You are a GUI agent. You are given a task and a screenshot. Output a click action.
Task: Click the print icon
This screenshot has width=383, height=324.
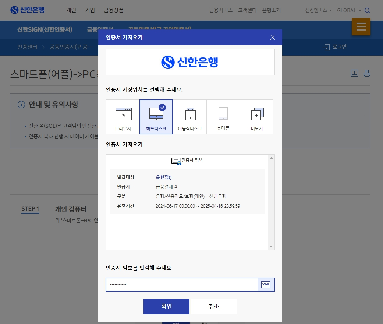(367, 73)
